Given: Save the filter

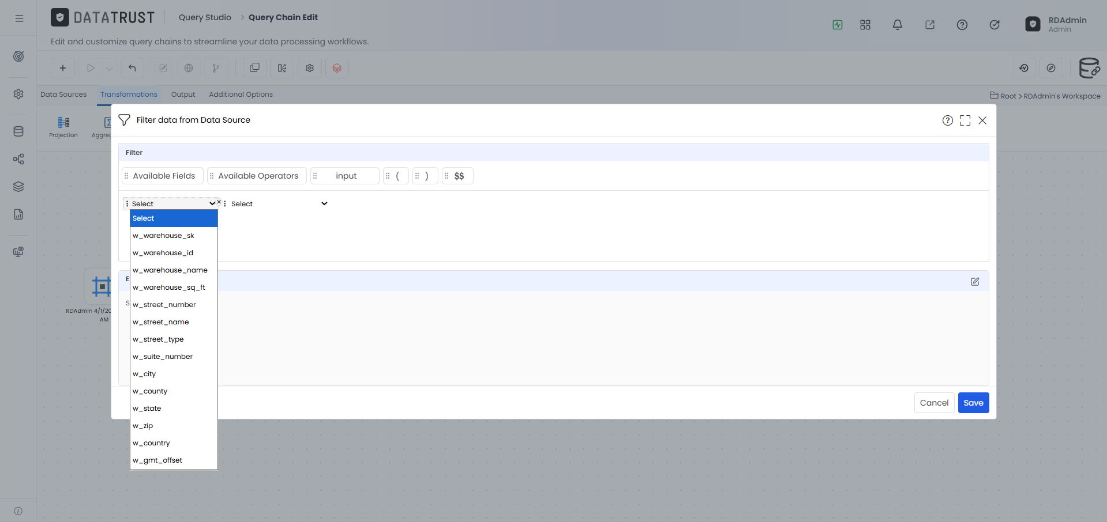Looking at the screenshot, I should [973, 403].
